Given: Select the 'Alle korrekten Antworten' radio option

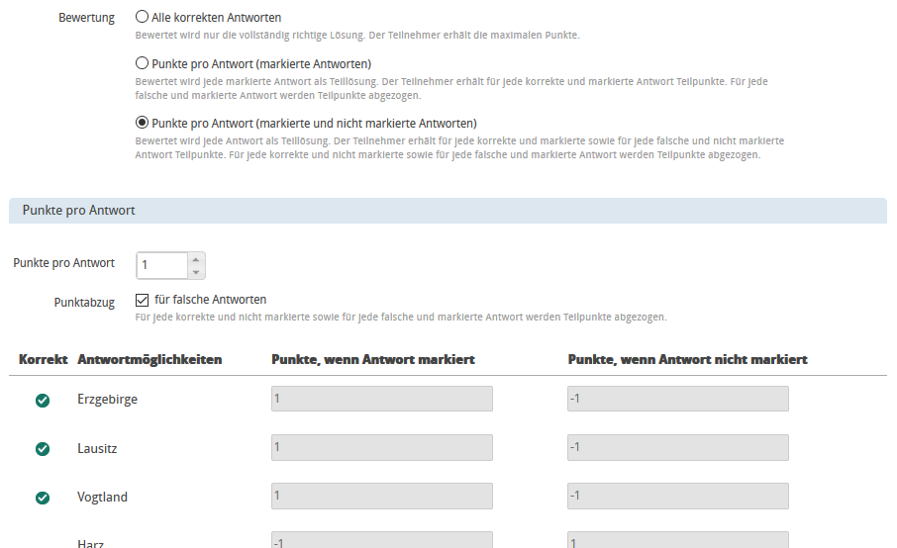Looking at the screenshot, I should pos(142,17).
